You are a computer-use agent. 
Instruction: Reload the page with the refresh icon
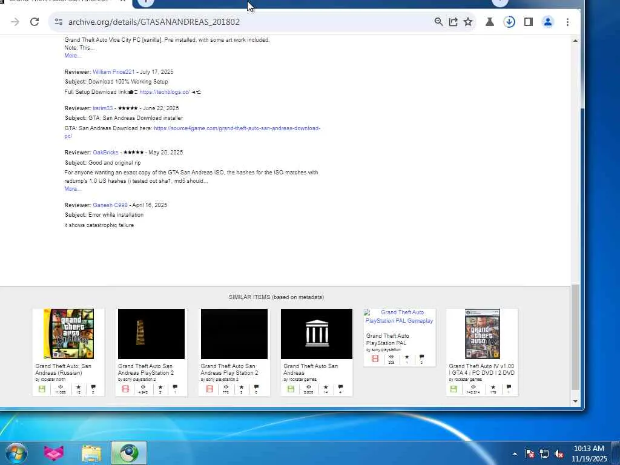click(35, 22)
